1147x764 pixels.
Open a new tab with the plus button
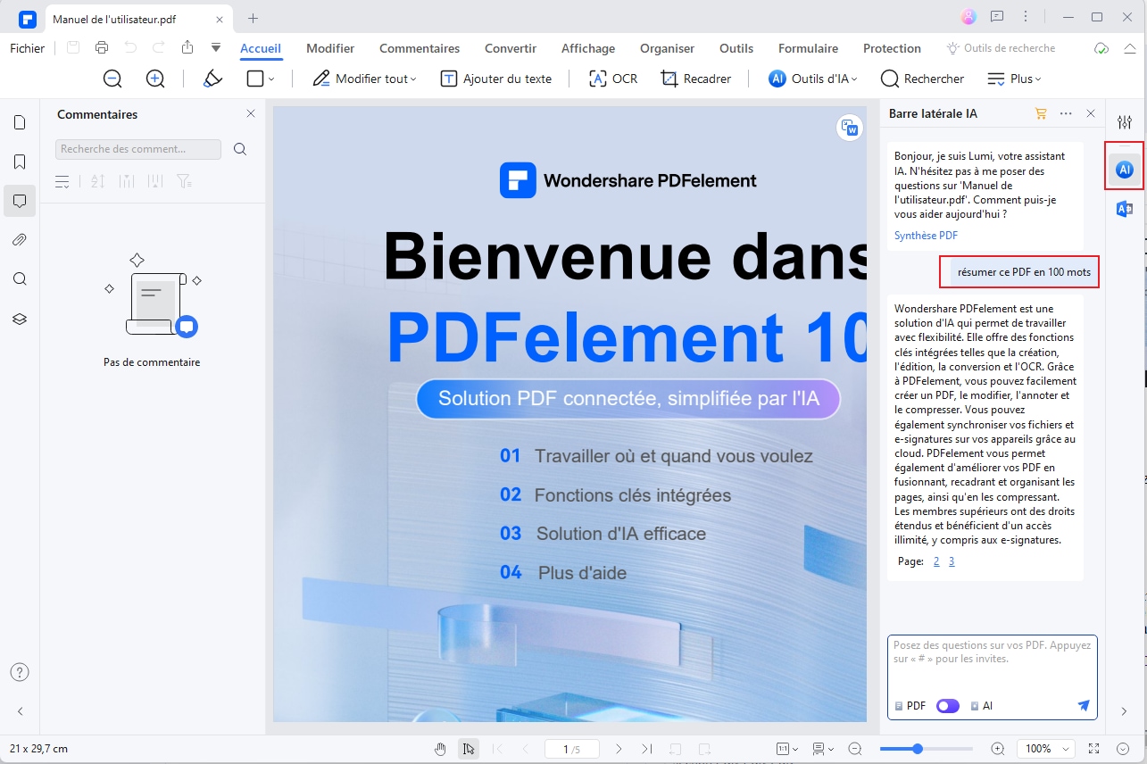[x=253, y=18]
